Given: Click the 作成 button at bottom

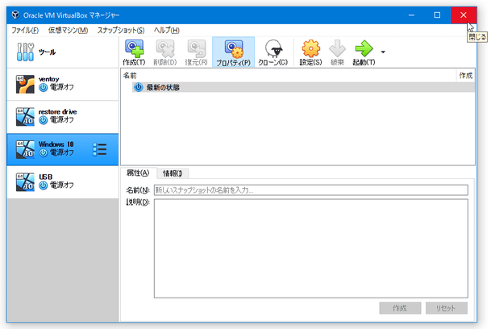Looking at the screenshot, I should (400, 308).
